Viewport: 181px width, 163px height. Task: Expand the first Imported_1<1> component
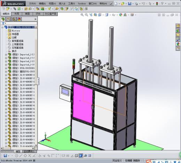(x=6, y=55)
